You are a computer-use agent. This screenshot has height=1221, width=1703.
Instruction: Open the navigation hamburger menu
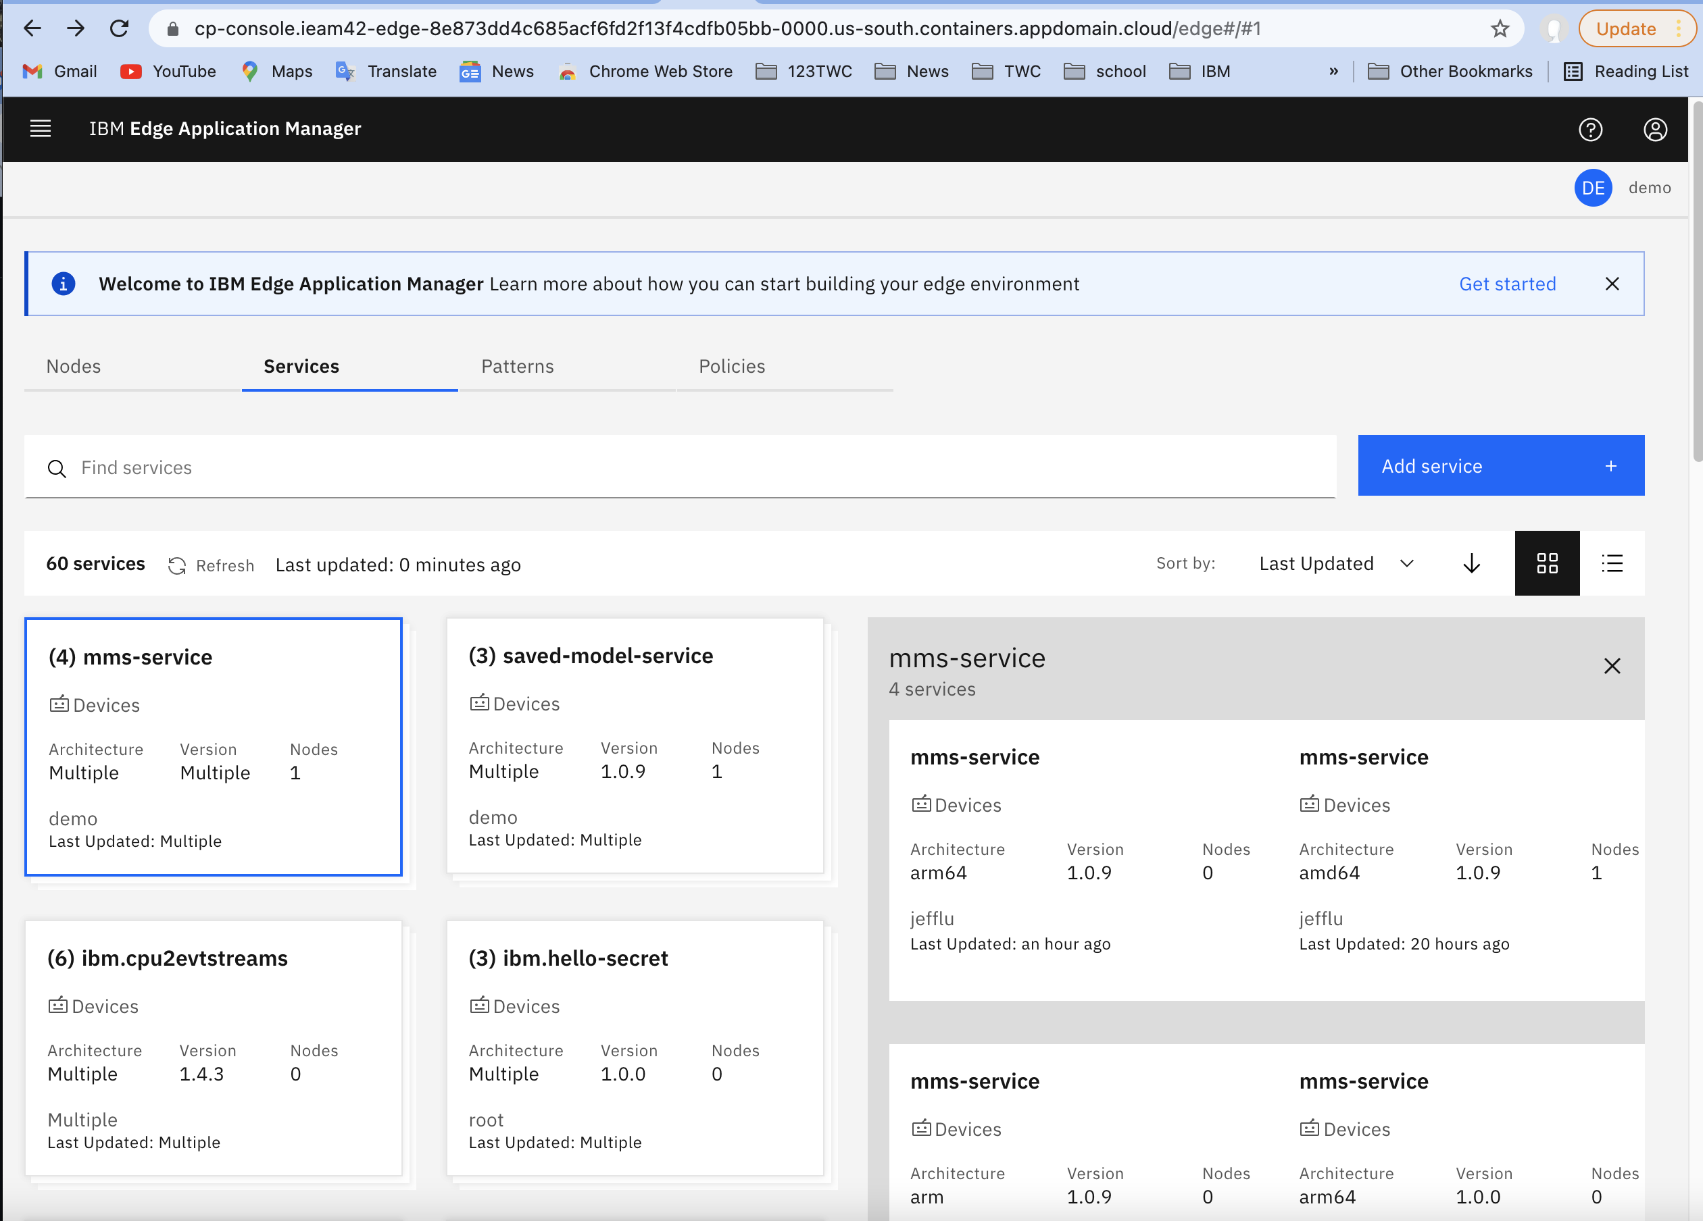click(41, 128)
